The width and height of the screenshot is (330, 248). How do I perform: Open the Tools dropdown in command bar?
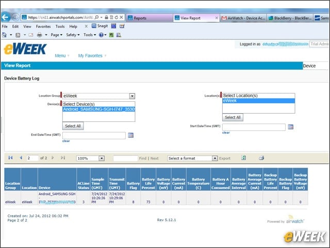pos(90,35)
